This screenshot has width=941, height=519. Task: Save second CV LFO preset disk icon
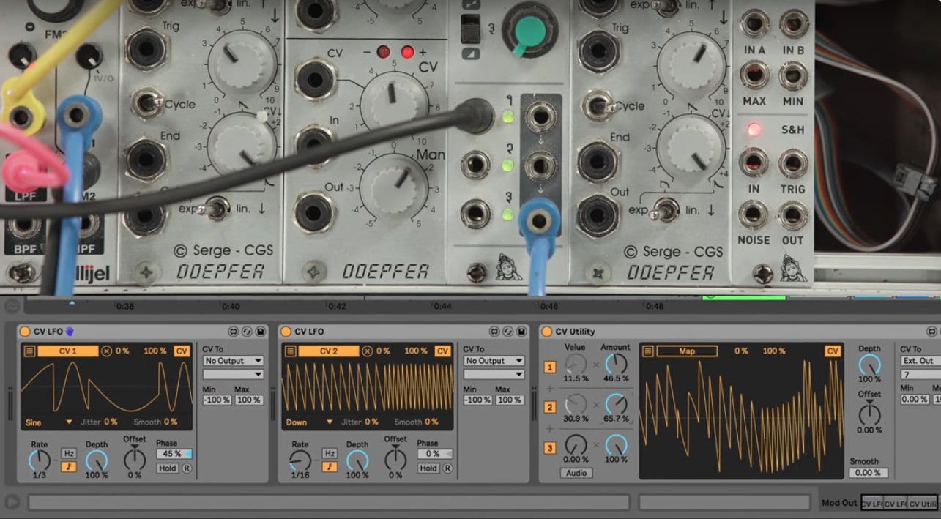(x=521, y=332)
